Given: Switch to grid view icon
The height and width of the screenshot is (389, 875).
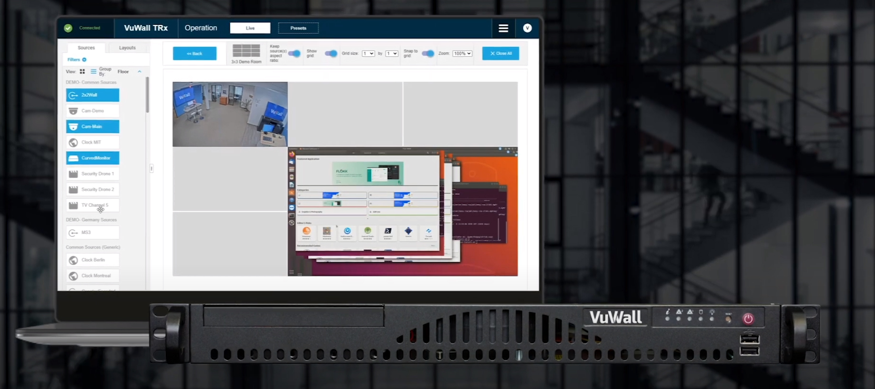Looking at the screenshot, I should point(82,72).
